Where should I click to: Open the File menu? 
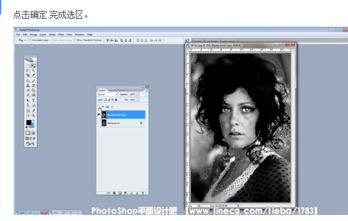pos(18,35)
